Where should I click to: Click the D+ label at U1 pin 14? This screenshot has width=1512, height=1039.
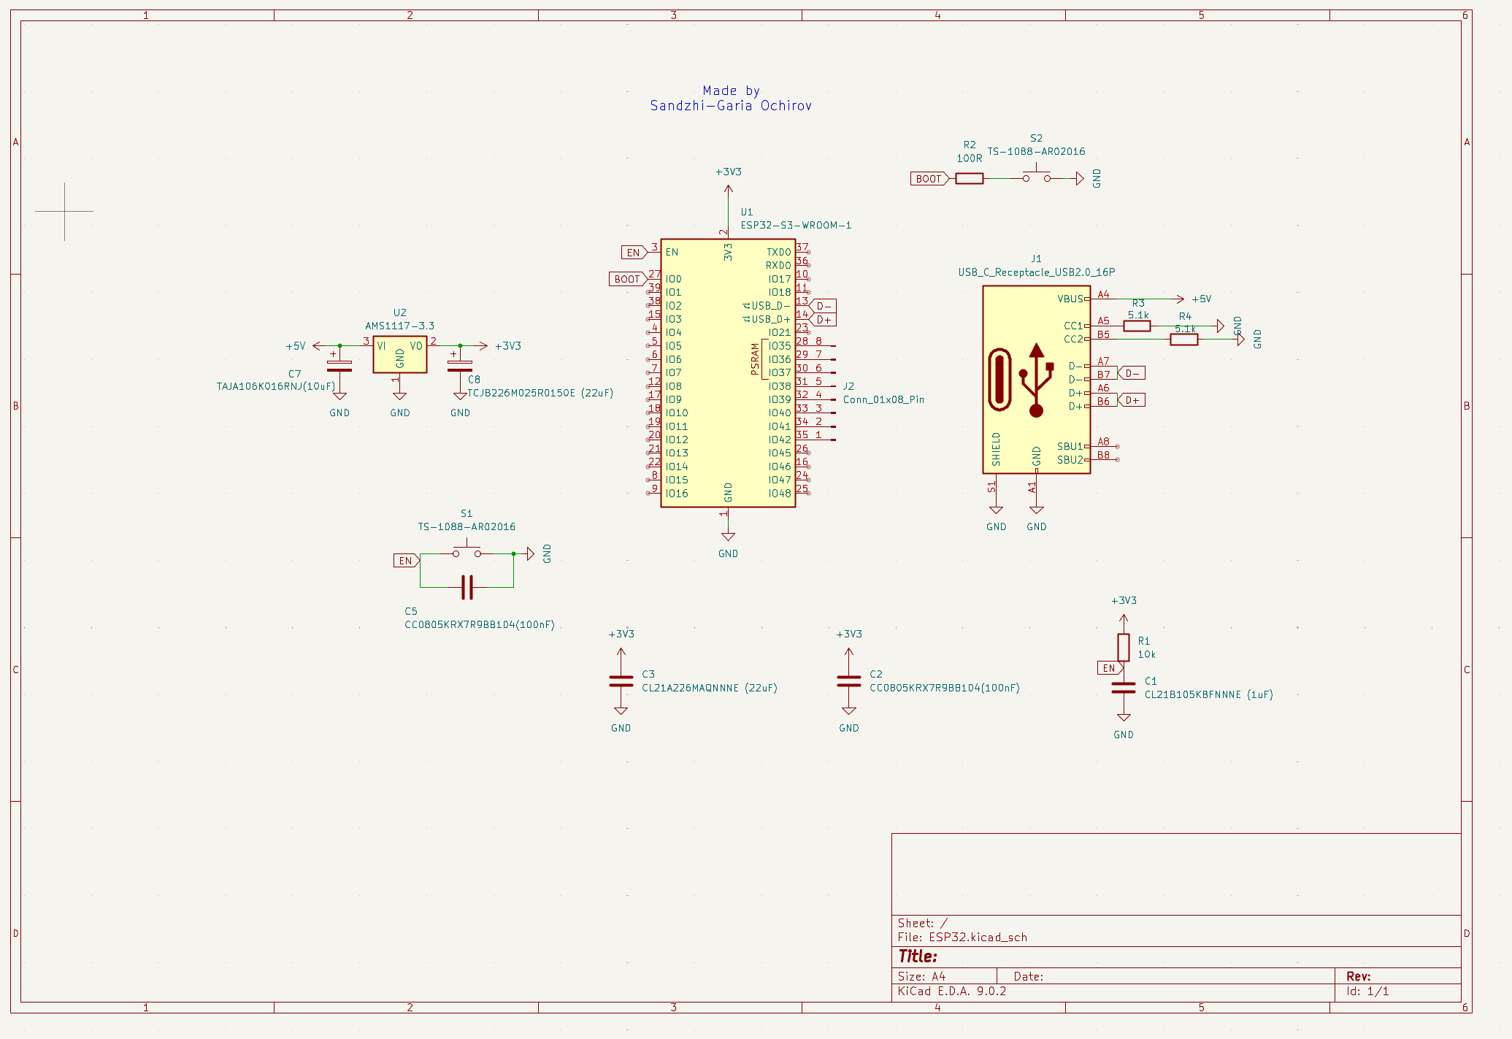tap(824, 320)
